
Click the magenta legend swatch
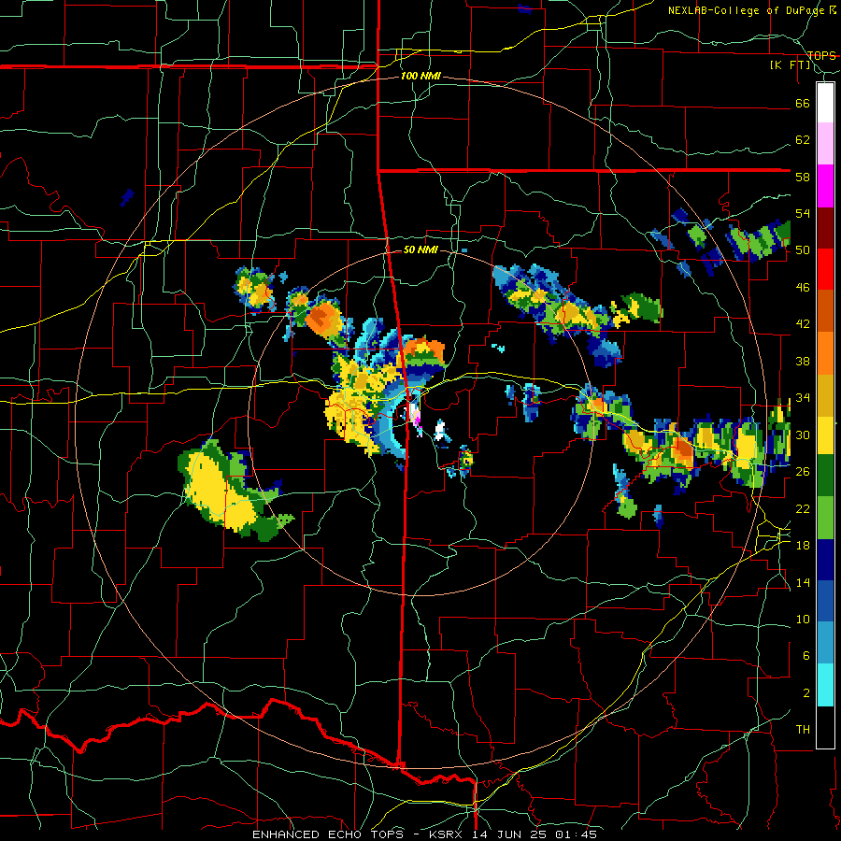pyautogui.click(x=825, y=186)
